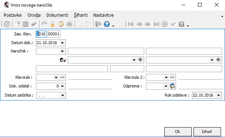The height and width of the screenshot is (137, 225).
Task: Click the padlock lock icon
Action: click(x=53, y=24)
